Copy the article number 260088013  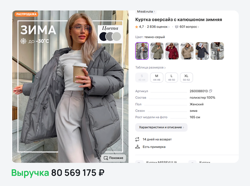(x=210, y=91)
